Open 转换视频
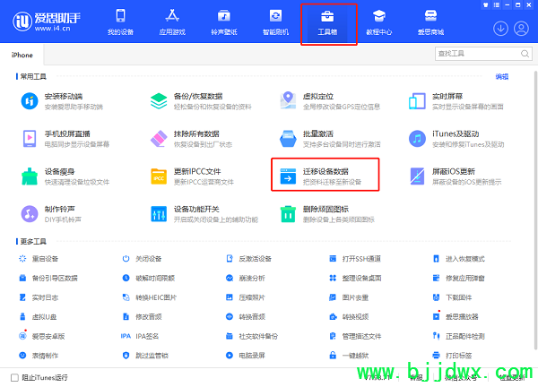Viewport: 538px width, 387px height. [349, 317]
